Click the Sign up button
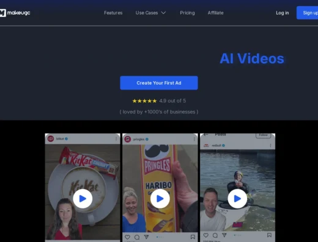Screen dimensions: 318x242 pyautogui.click(x=308, y=13)
